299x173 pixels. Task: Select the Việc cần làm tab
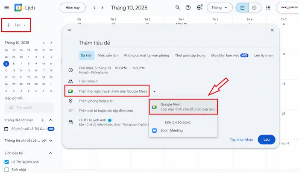point(107,55)
